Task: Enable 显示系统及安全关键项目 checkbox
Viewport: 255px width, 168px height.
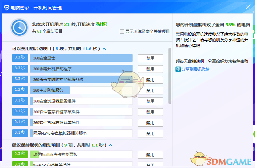Action: point(122,31)
